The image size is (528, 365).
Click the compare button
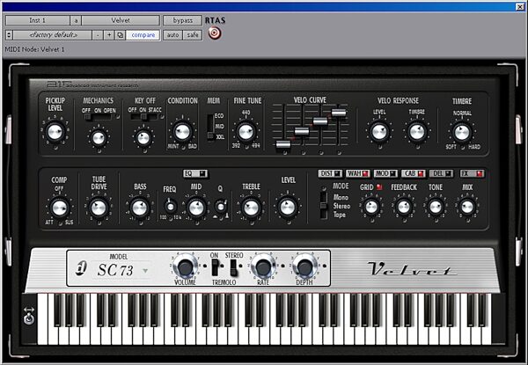point(143,35)
